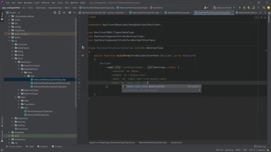Collapse the src folder
The height and width of the screenshot is (152, 271).
[x=9, y=41]
